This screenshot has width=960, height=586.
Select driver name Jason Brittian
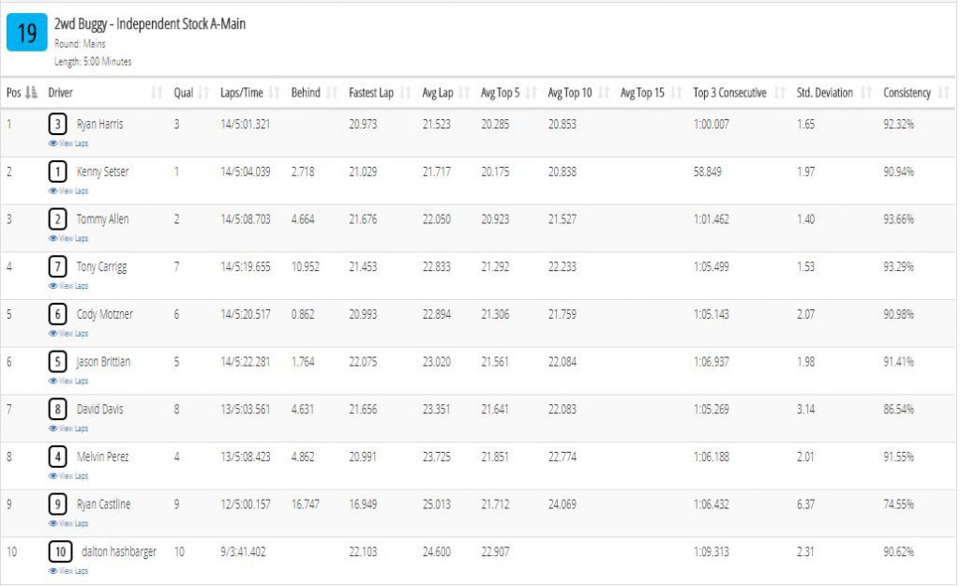(x=103, y=362)
